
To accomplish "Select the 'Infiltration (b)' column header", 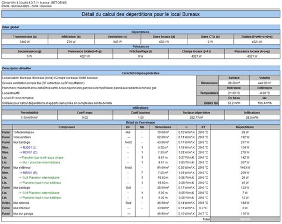I will (71, 37).
